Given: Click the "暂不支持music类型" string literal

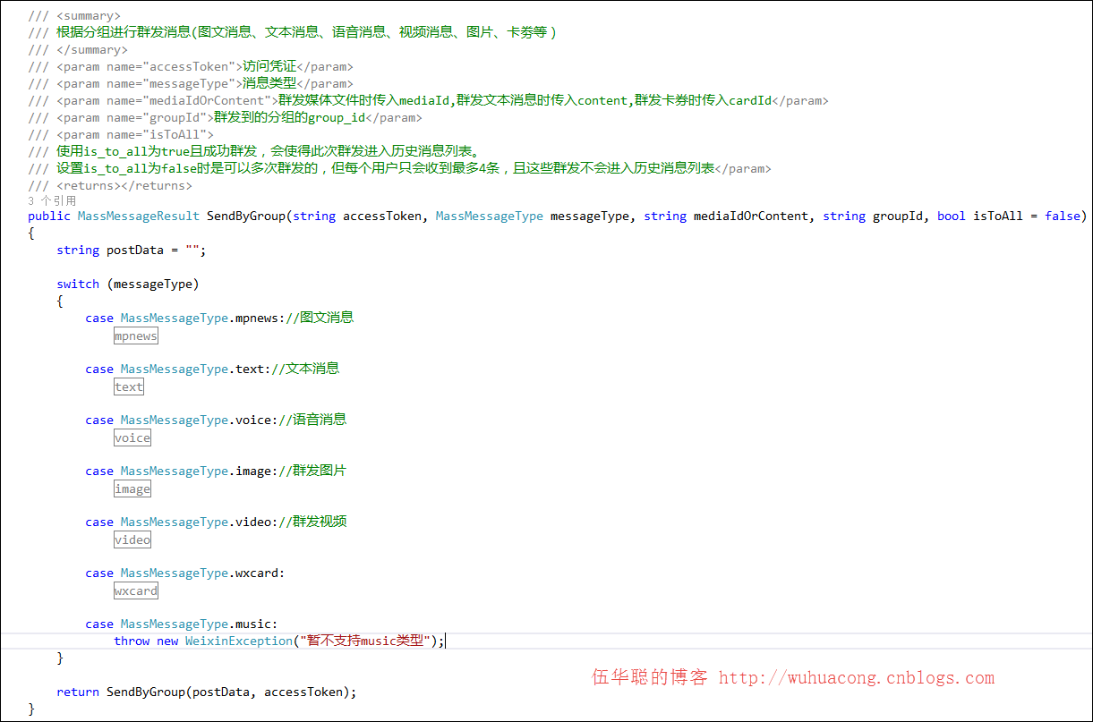Looking at the screenshot, I should [366, 641].
